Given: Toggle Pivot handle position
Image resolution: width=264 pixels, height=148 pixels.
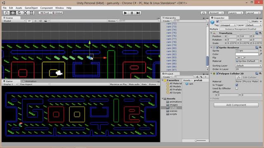Looking at the screenshot, I should 45,13.
